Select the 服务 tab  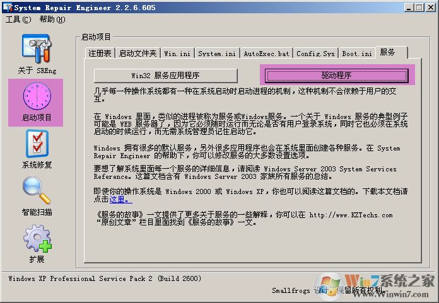[392, 52]
